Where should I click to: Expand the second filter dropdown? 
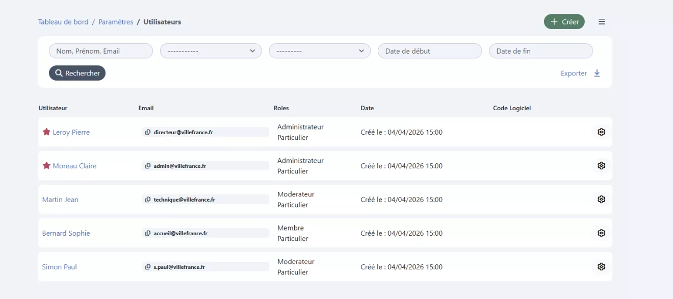coord(320,51)
